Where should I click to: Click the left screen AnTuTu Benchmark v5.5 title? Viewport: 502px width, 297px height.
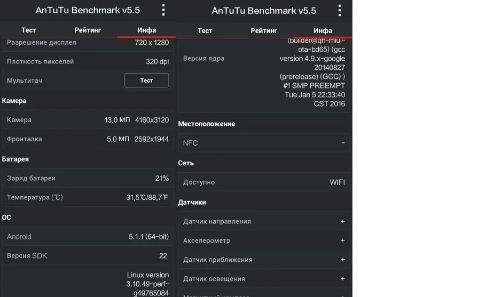tap(88, 10)
